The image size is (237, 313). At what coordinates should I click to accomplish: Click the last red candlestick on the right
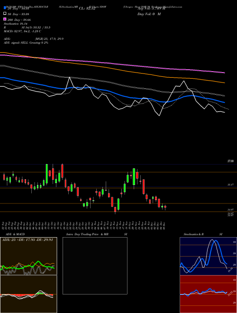coord(165,207)
